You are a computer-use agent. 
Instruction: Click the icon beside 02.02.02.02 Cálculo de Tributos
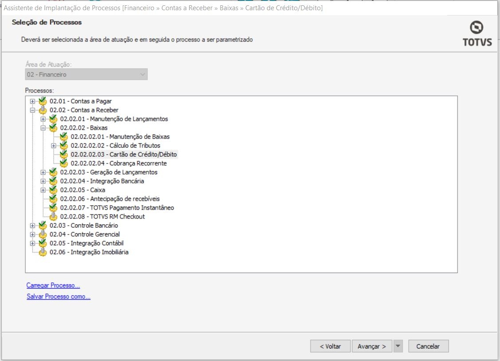(64, 146)
